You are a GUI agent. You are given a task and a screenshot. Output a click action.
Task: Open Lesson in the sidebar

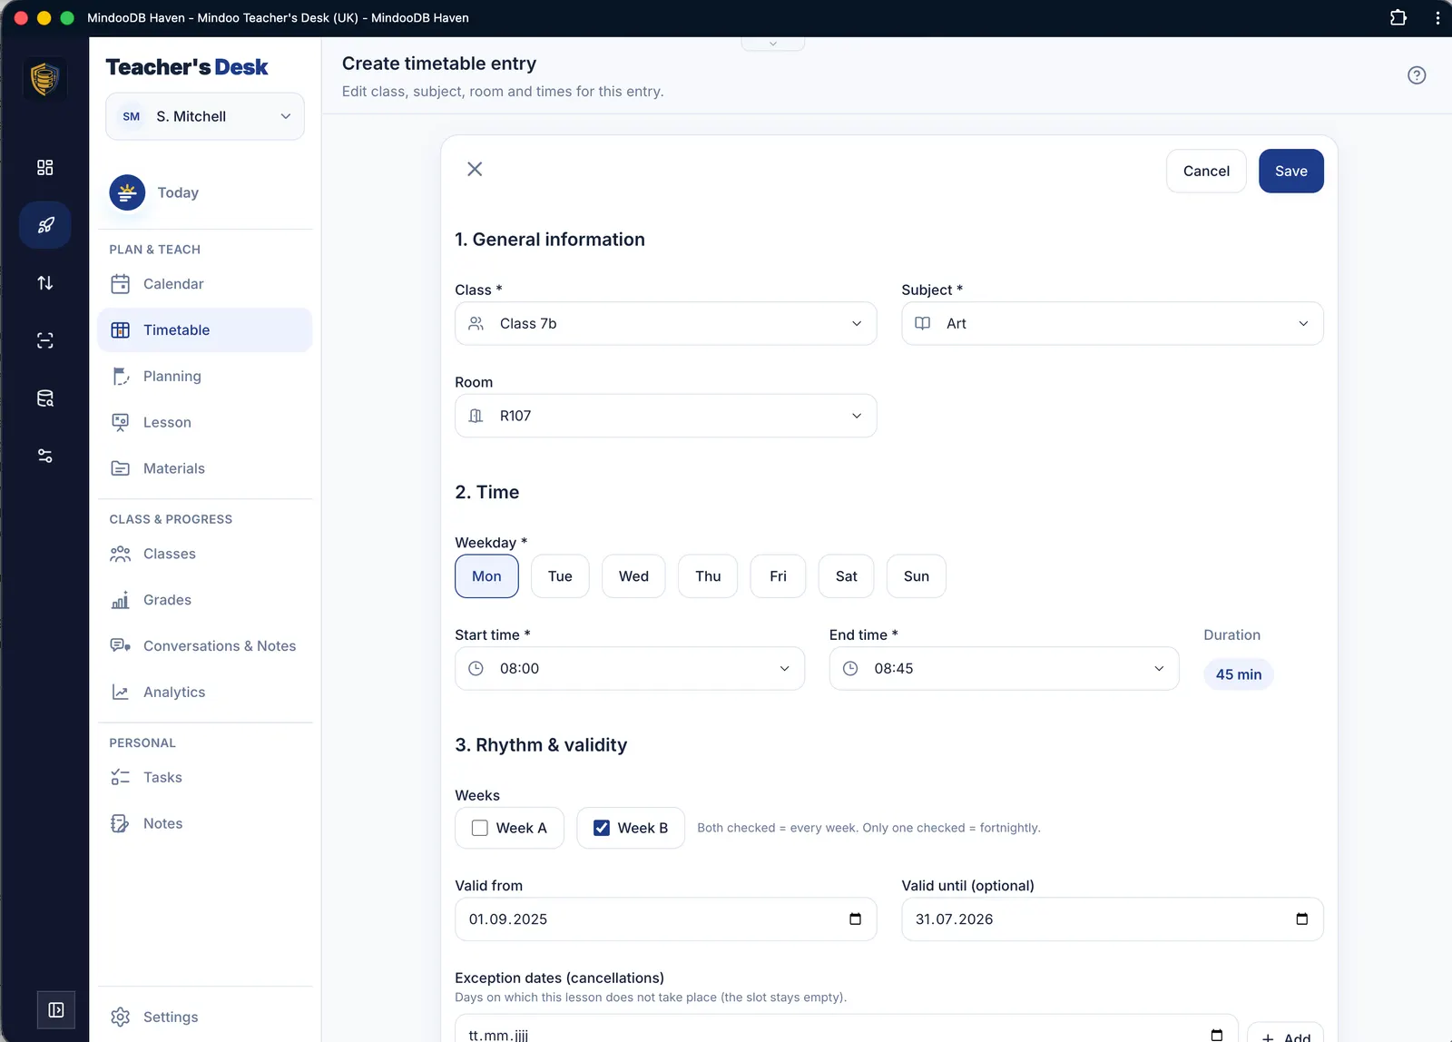[205, 422]
